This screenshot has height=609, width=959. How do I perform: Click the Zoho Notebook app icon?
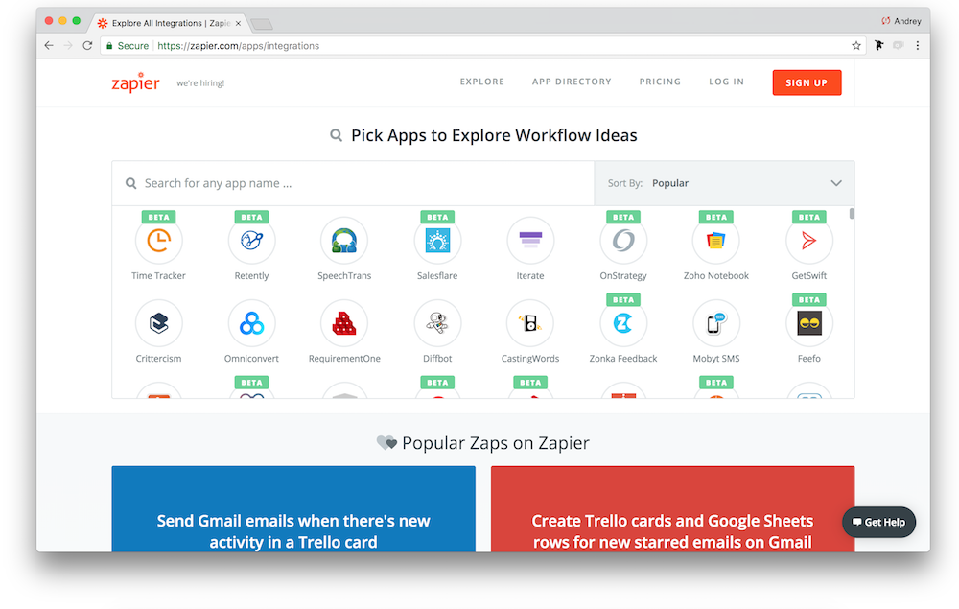click(x=716, y=241)
